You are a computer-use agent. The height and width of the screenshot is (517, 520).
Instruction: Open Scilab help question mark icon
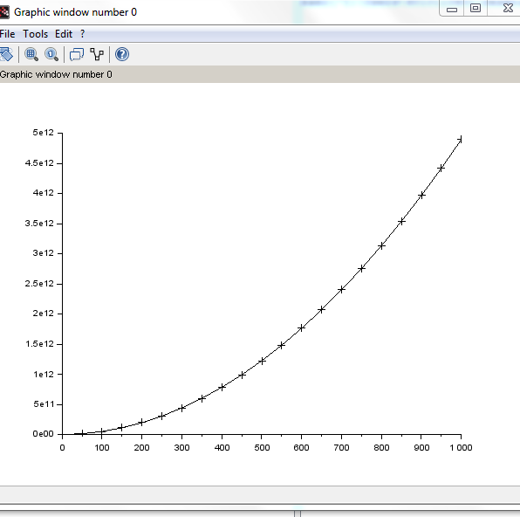click(x=121, y=54)
